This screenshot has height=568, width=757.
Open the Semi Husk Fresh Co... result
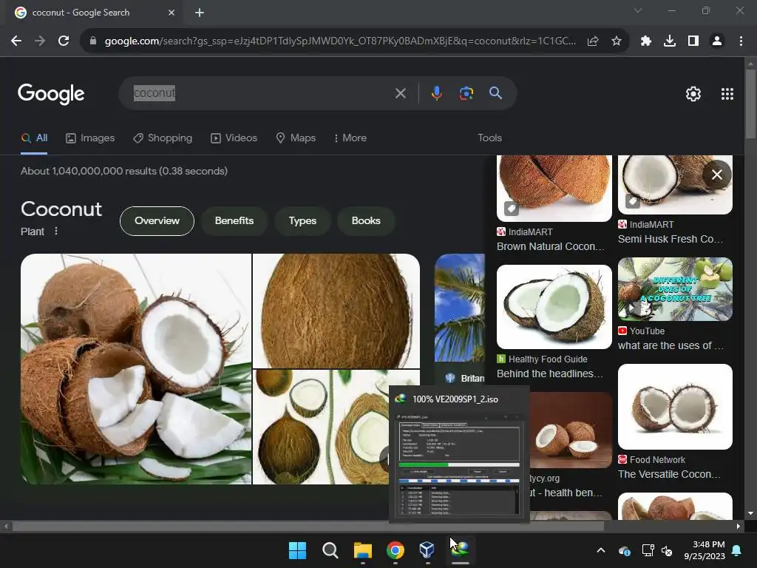tap(671, 239)
